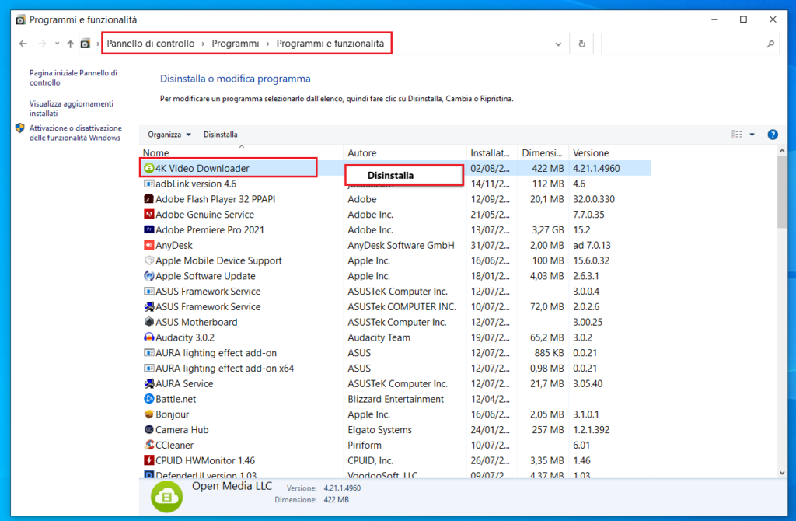Open "Attivazione o disattivazione delle funzionalità Windows"

[70, 133]
